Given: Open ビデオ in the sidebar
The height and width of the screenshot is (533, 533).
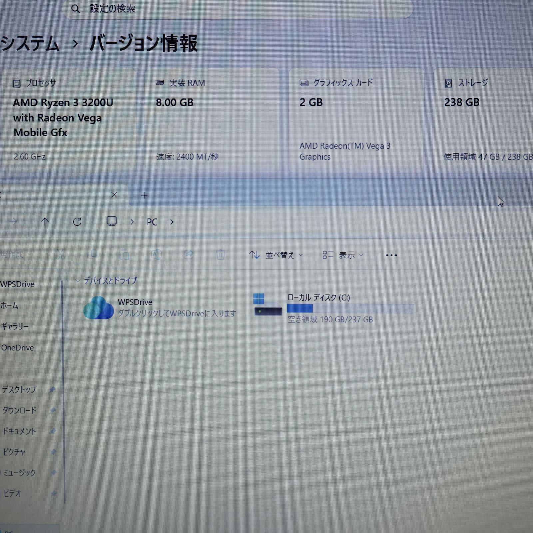Looking at the screenshot, I should (12, 493).
